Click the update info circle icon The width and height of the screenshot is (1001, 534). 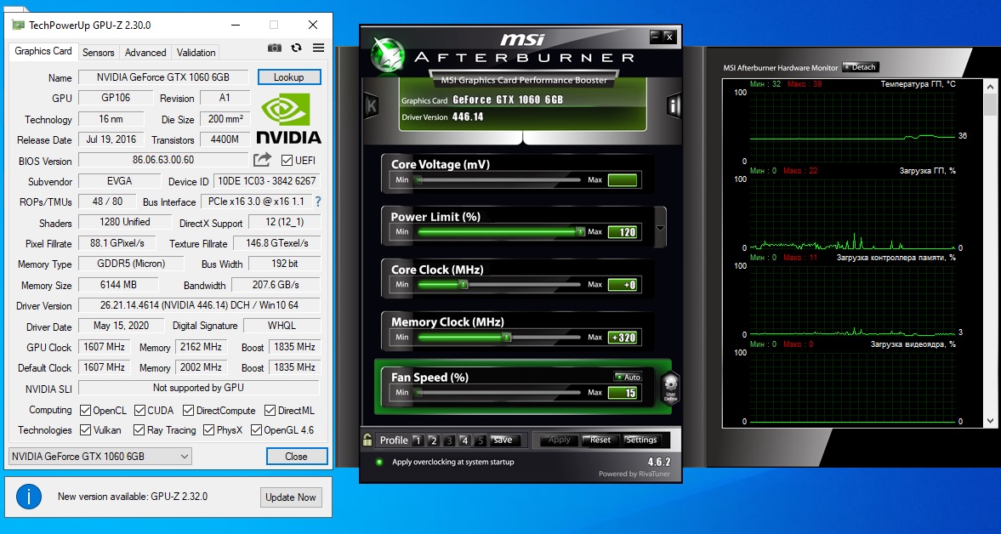tap(29, 497)
